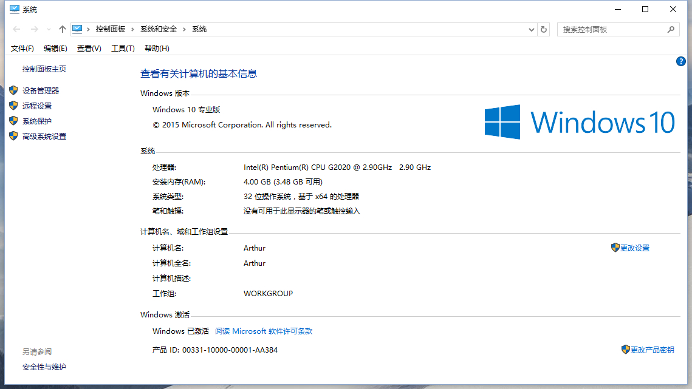Open the 编辑(E) menu
This screenshot has width=692, height=389.
(55, 49)
